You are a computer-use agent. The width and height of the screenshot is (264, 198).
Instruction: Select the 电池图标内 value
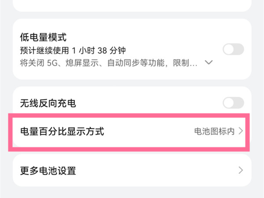coord(214,131)
